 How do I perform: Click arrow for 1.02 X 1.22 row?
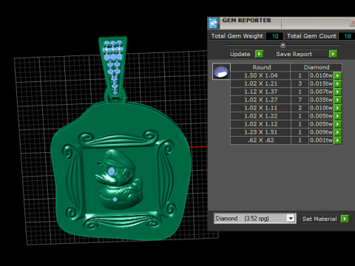coord(338,116)
